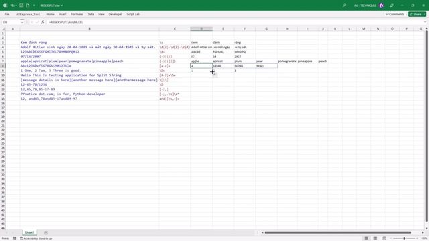Open the Undo history dropdown arrow

(x=16, y=5)
